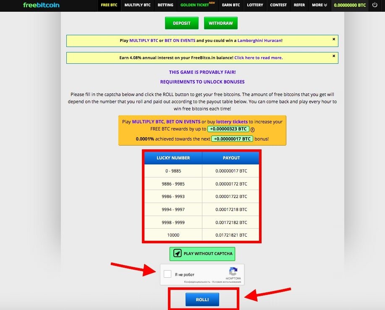
Task: Click the info icon beside +0.00000323 BTC
Action: click(252, 130)
